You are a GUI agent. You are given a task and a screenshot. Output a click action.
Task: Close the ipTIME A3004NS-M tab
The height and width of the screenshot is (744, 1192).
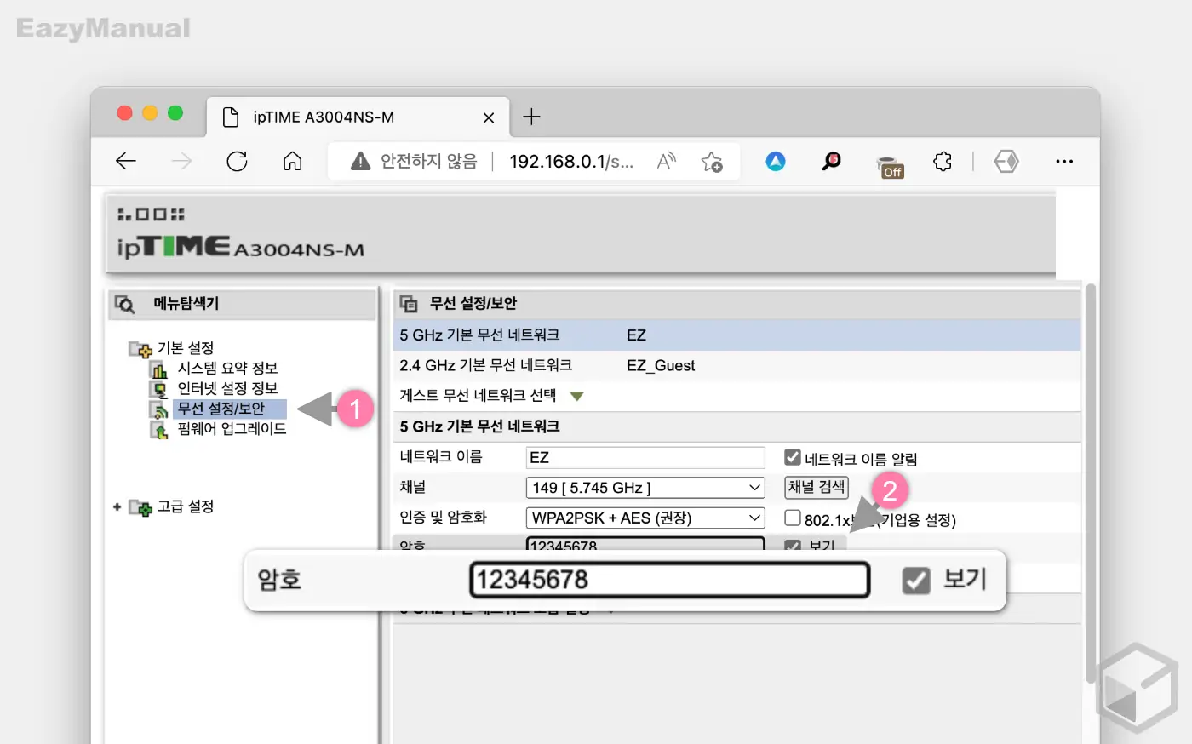[x=489, y=117]
